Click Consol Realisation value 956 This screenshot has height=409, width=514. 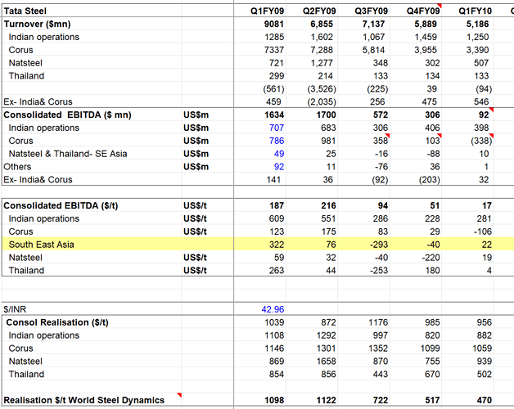click(x=485, y=322)
